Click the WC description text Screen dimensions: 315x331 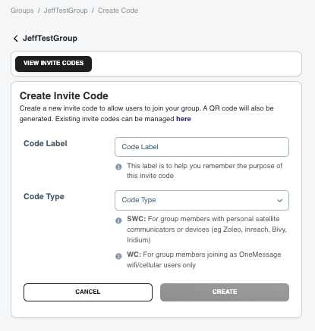click(204, 260)
